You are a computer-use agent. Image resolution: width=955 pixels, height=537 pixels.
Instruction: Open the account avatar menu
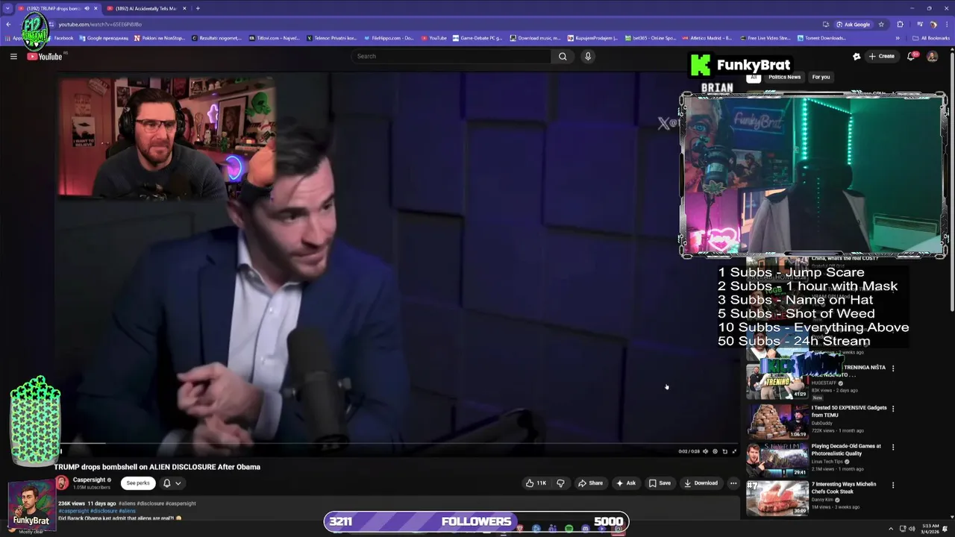pyautogui.click(x=932, y=56)
